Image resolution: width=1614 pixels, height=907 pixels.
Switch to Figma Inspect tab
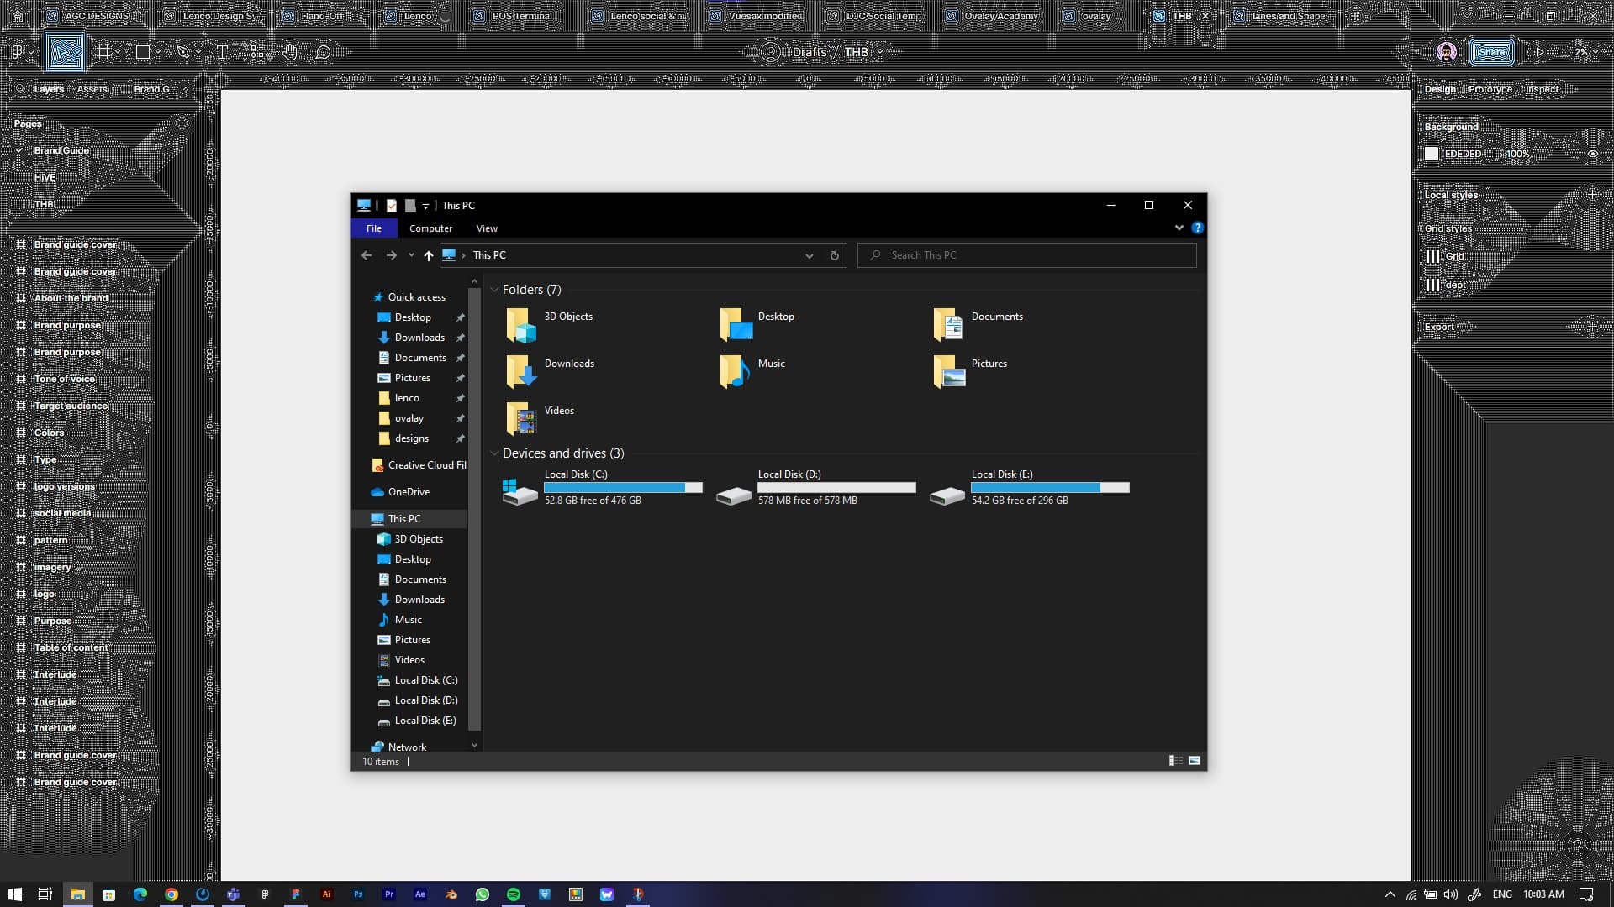tap(1543, 89)
